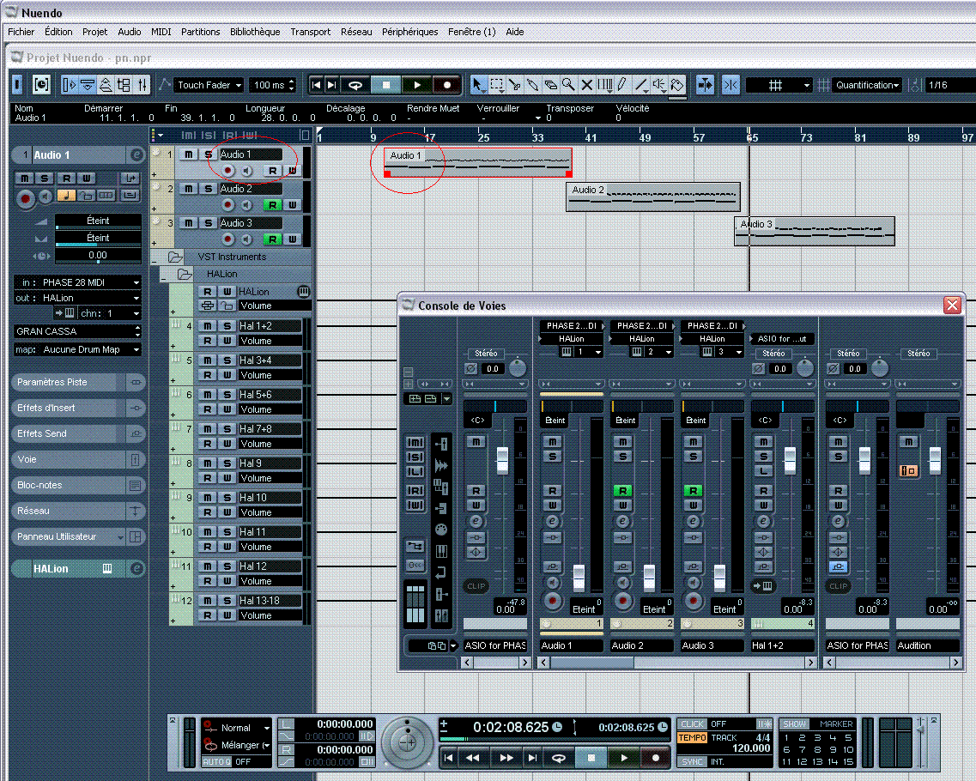
Task: Choose the Range Selection tool
Action: 497,85
